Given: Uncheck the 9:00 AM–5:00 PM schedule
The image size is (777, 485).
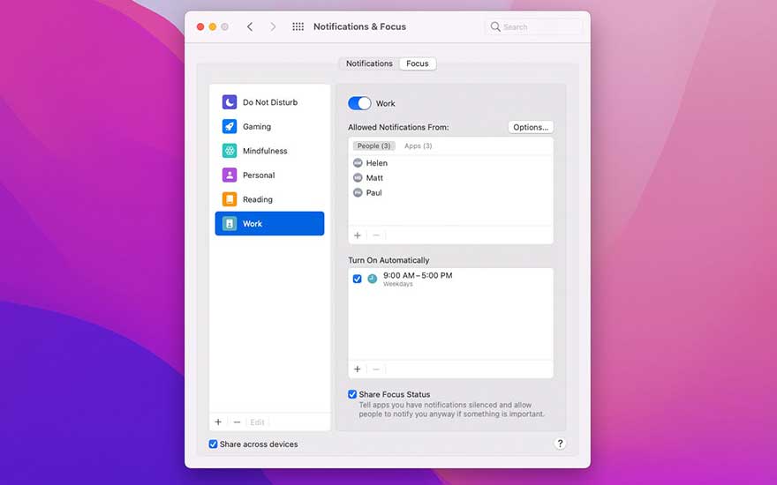Looking at the screenshot, I should pyautogui.click(x=357, y=279).
